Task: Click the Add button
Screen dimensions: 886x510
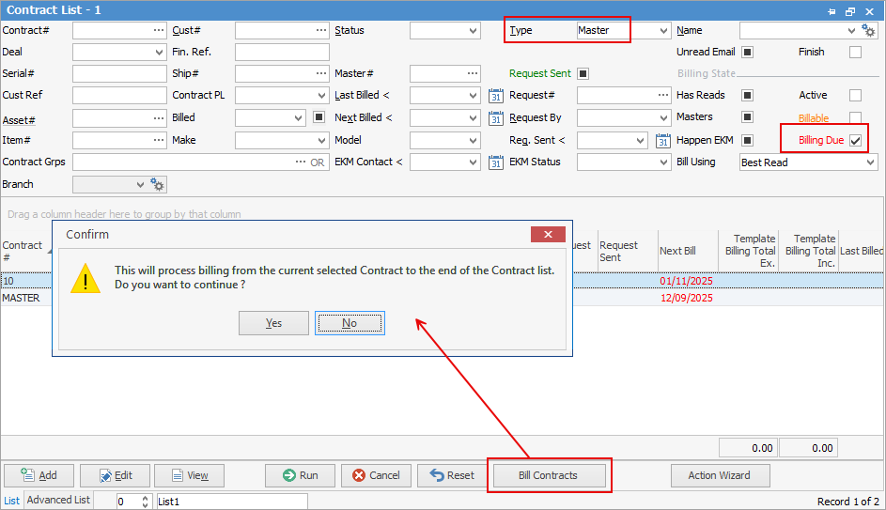Action: coord(39,475)
